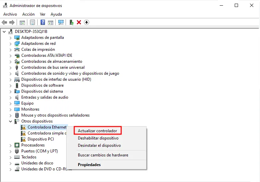This screenshot has height=182, width=260.
Task: Click the Back arrow toolbar icon
Action: tap(4, 22)
